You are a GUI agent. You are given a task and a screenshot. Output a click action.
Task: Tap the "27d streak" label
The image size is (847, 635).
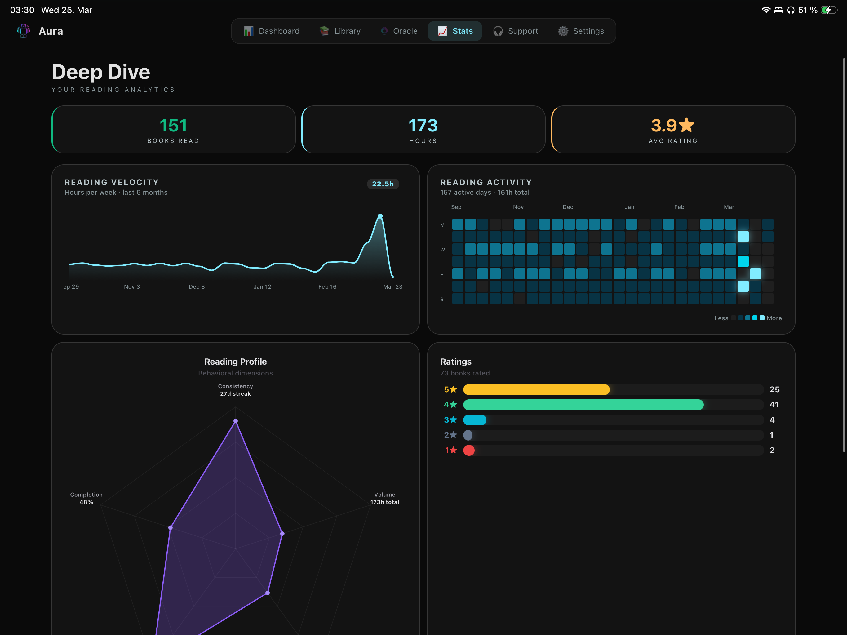[236, 394]
